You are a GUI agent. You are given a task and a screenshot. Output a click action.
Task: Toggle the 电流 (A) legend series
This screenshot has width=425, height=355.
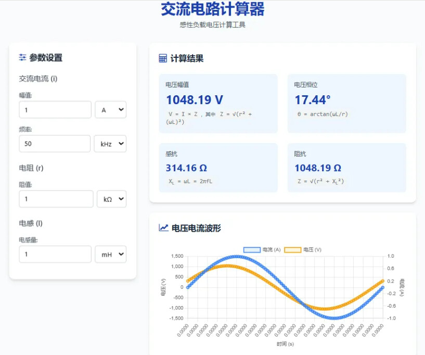tap(262, 250)
